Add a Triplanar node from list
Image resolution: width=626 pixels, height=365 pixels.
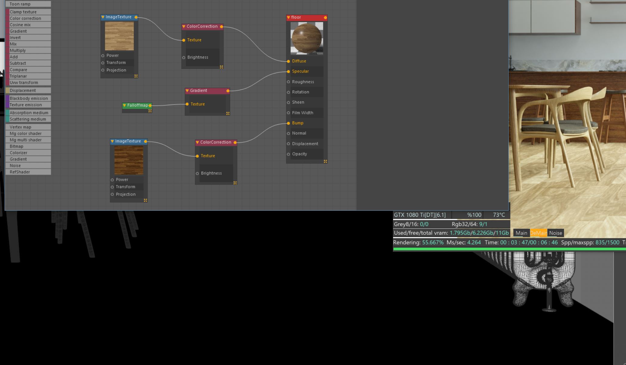[28, 76]
